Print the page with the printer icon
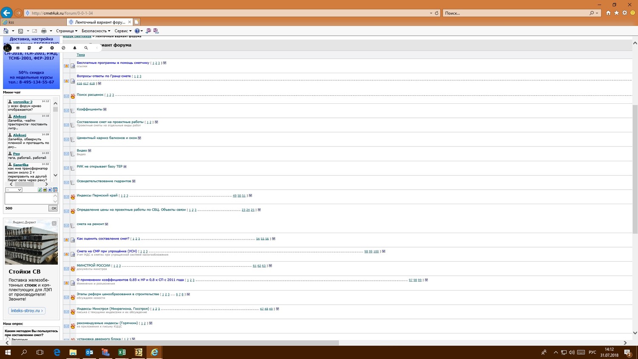The width and height of the screenshot is (638, 359). click(44, 31)
